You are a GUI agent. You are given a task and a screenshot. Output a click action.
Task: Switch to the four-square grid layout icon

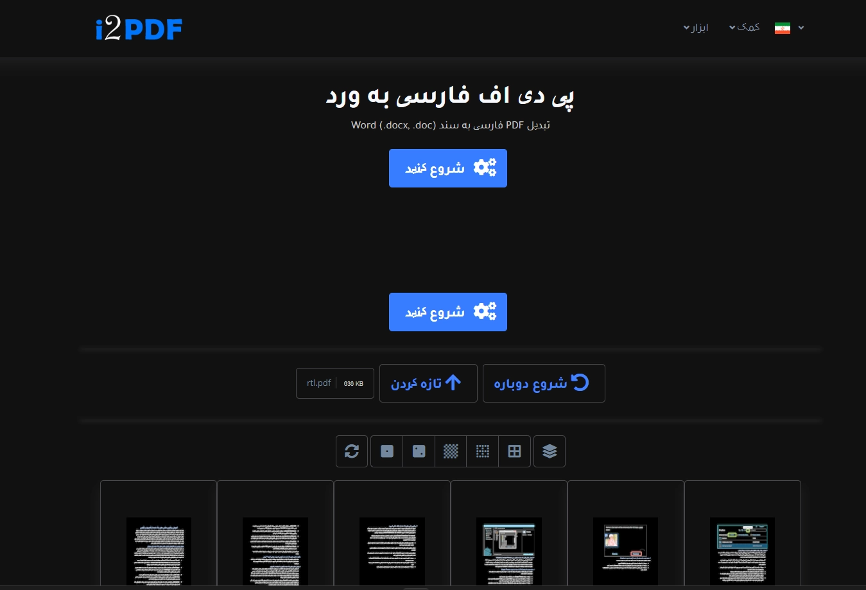[x=514, y=451]
